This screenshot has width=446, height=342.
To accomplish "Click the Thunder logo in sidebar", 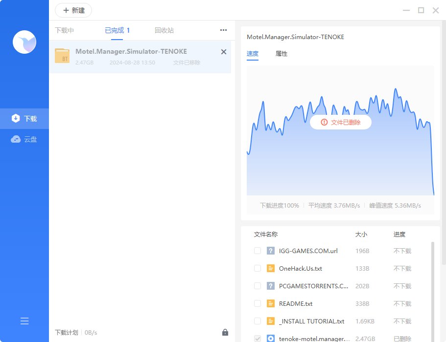I will pos(24,42).
